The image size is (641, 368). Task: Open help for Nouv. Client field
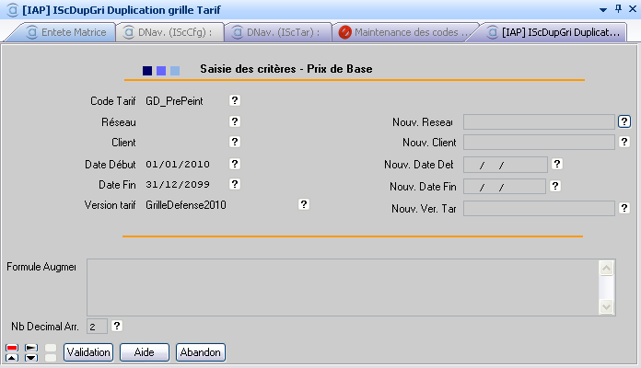[x=624, y=142]
